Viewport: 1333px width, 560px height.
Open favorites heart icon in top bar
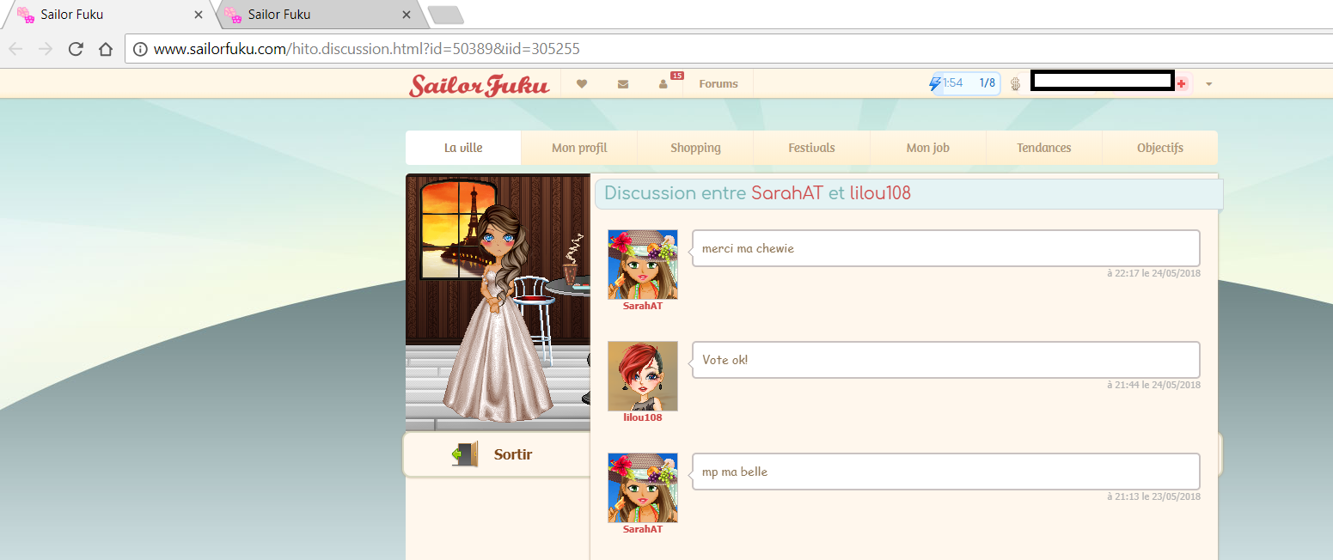click(x=582, y=84)
